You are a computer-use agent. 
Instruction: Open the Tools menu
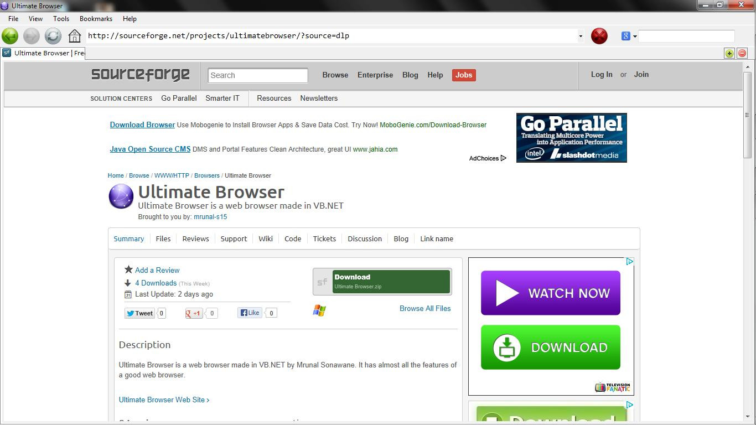click(x=61, y=18)
